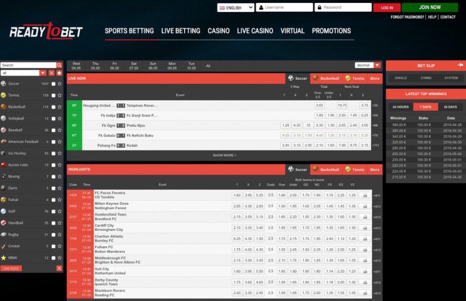Click the Username input field

[x=284, y=7]
